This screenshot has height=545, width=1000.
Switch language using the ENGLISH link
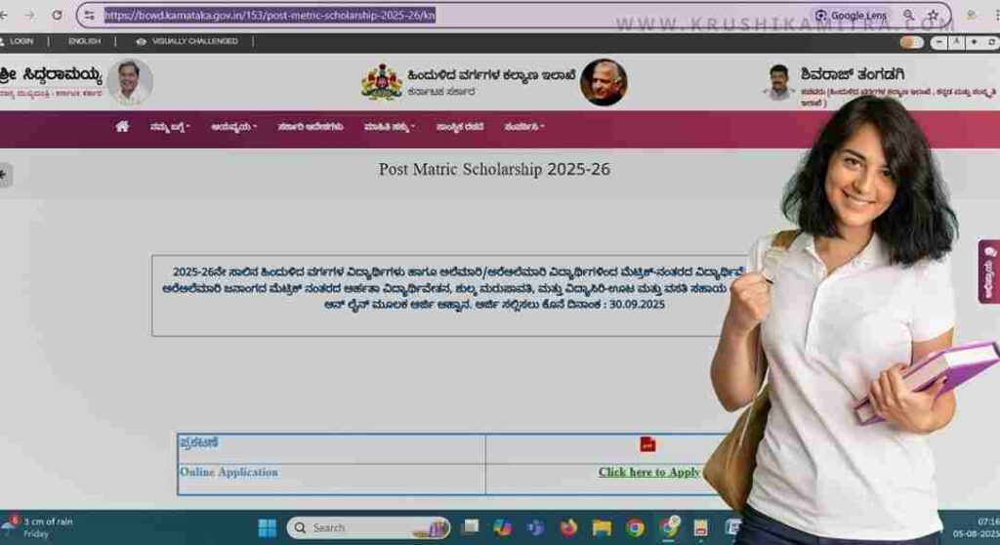click(84, 42)
